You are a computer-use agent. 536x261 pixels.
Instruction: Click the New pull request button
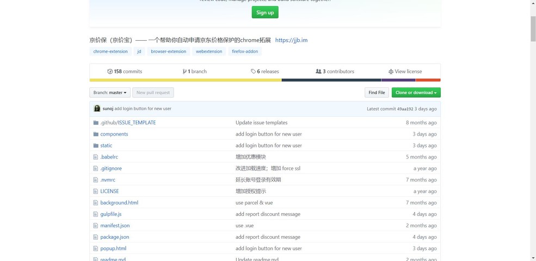[x=153, y=93]
